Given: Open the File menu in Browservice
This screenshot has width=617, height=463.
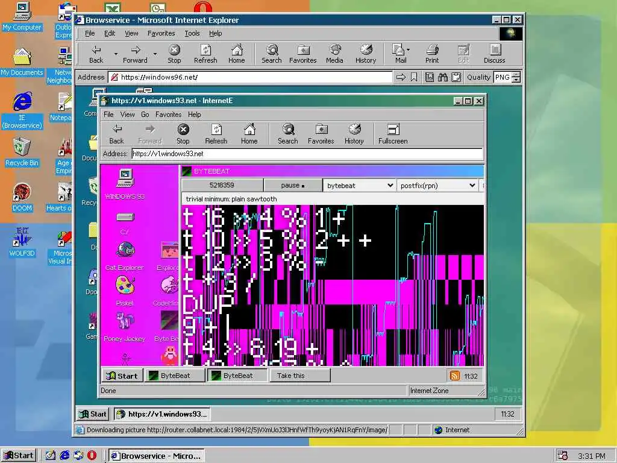Looking at the screenshot, I should pos(90,34).
